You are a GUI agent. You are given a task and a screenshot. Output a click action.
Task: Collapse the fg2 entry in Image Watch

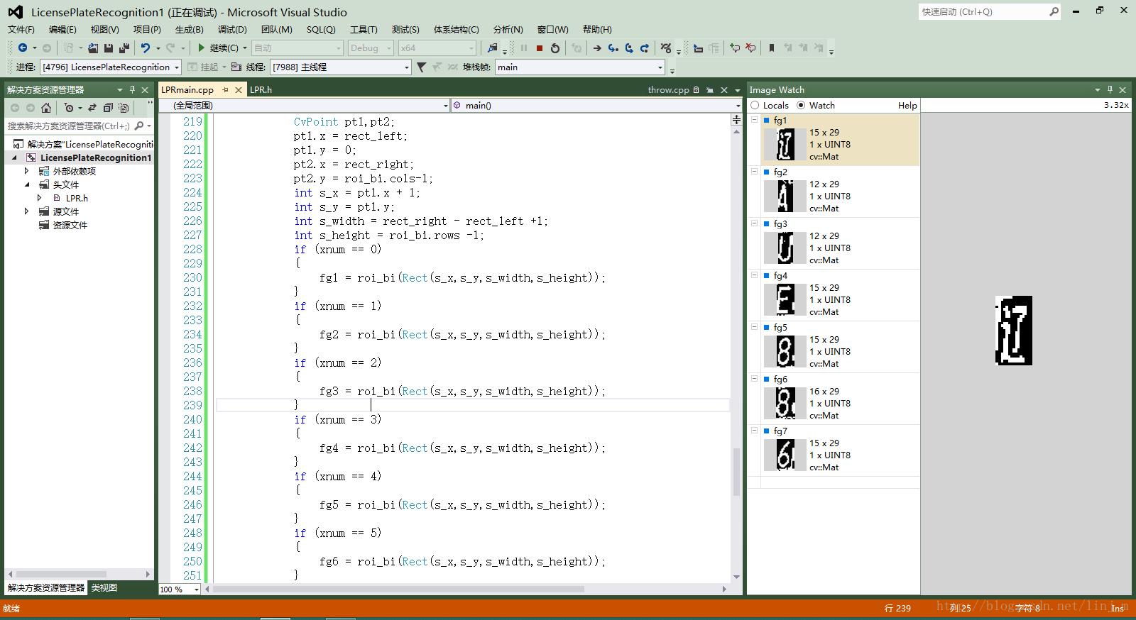754,172
